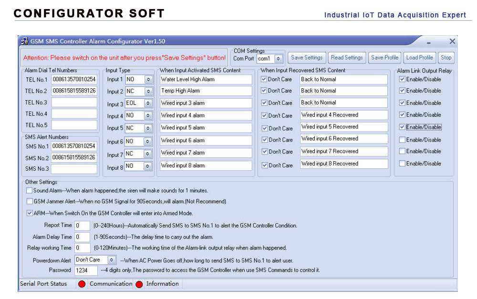Click the Wired input 7 Recovered field
This screenshot has width=477, height=299.
344,152
